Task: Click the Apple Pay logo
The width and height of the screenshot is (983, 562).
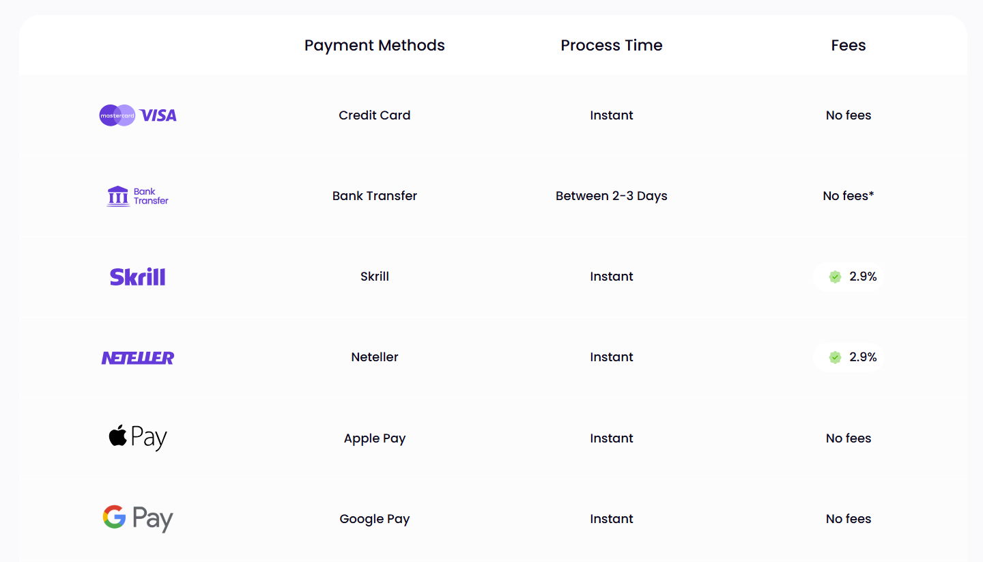Action: tap(138, 438)
